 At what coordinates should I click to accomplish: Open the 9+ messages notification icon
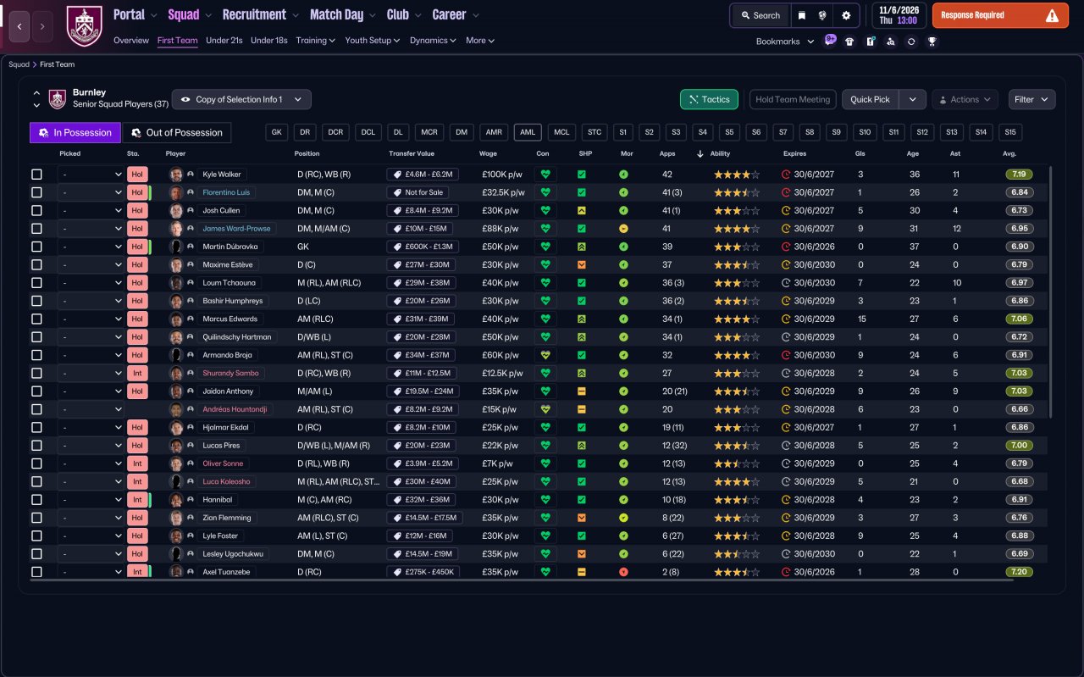(830, 40)
